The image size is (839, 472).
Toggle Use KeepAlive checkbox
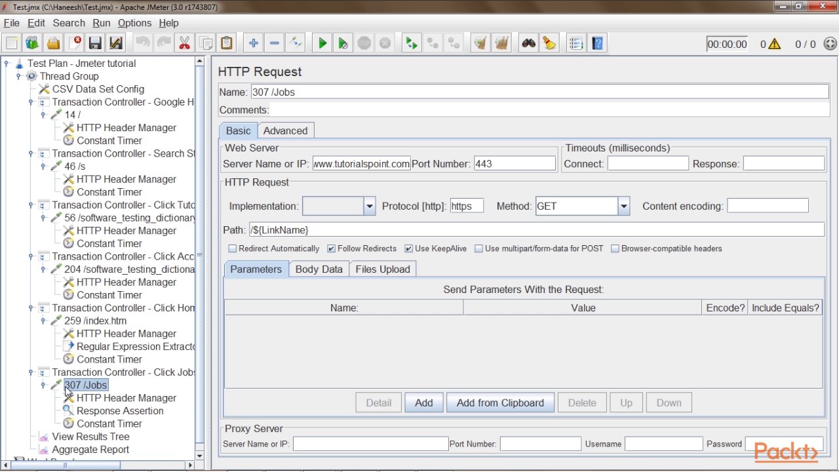pos(408,248)
